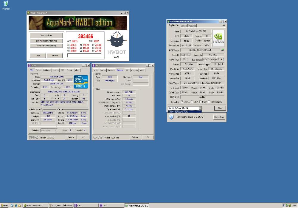Click Validate in CPU-Z processor window
298x208 pixels.
point(71,137)
